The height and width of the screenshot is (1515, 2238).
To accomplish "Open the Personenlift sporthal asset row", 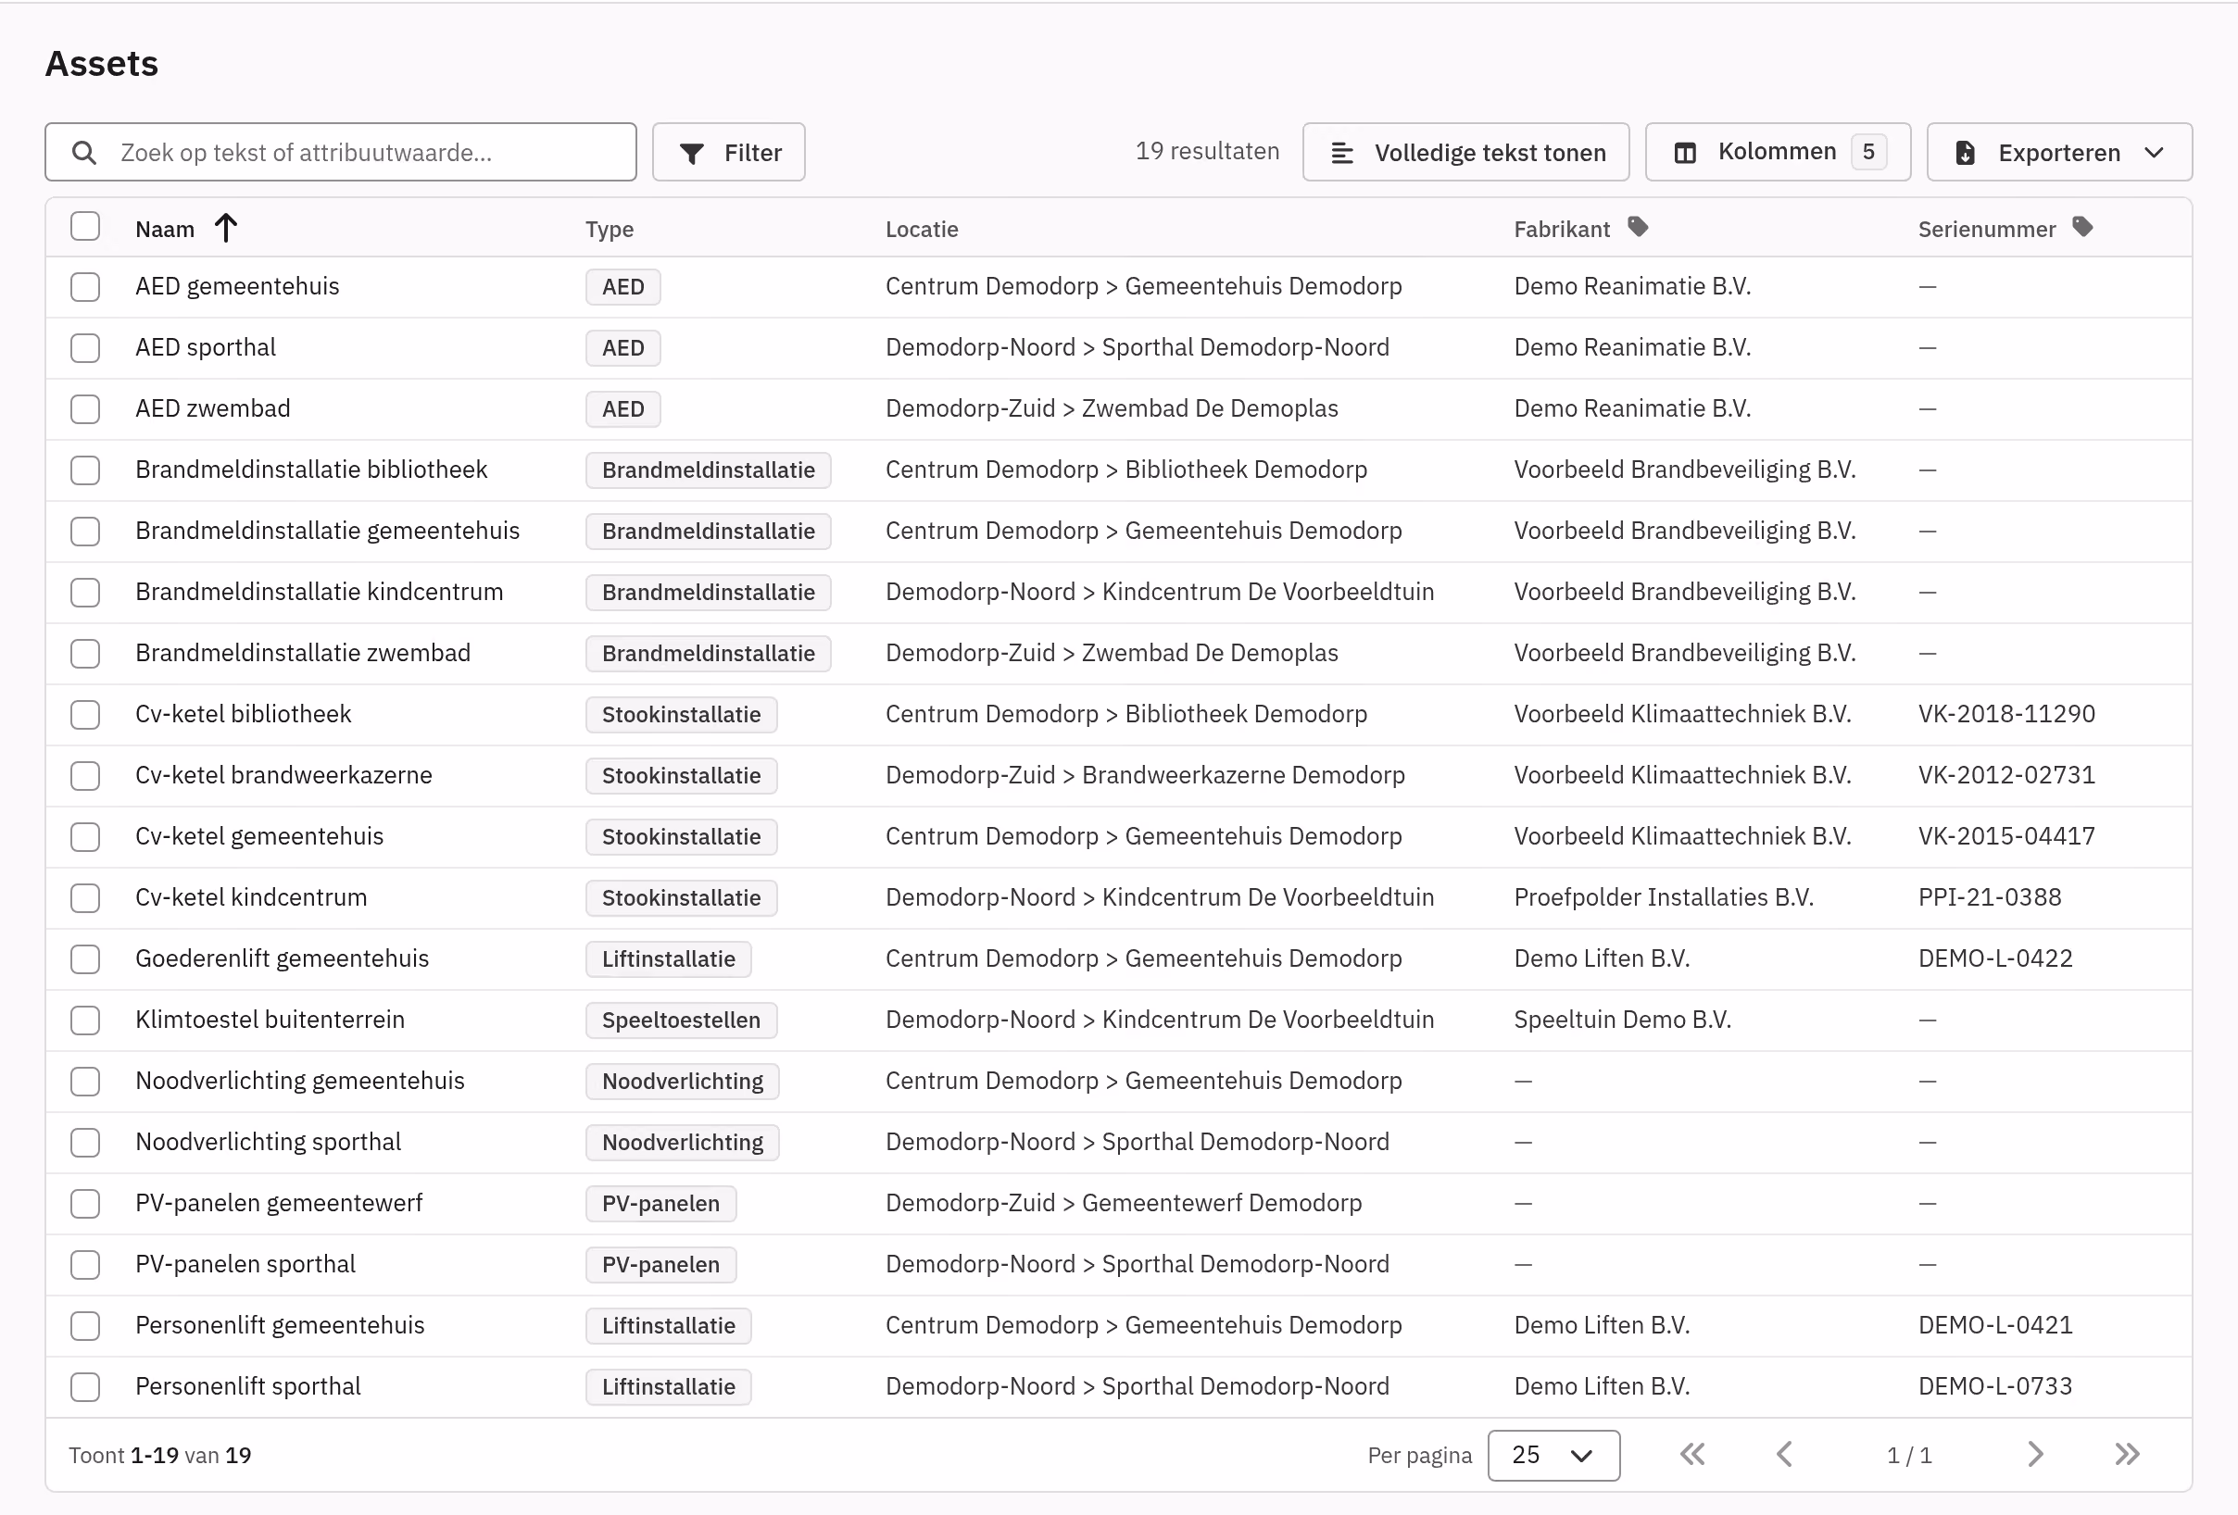I will click(1119, 1387).
